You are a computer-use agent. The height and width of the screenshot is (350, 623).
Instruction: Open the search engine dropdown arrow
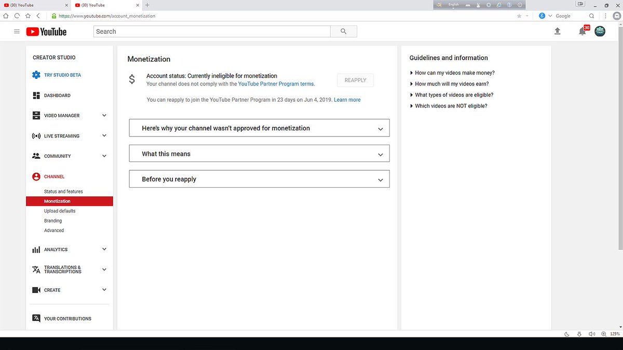click(550, 16)
